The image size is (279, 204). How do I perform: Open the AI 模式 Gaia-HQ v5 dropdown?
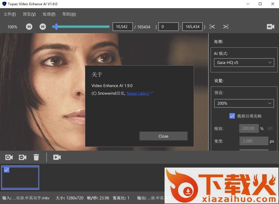(x=244, y=63)
